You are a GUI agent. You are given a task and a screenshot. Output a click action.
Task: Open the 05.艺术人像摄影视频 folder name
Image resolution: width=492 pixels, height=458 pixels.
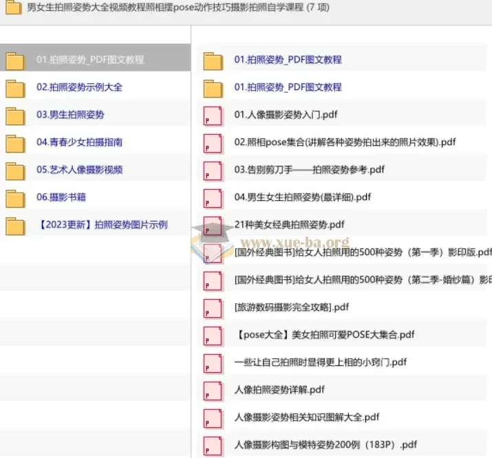[x=79, y=170]
